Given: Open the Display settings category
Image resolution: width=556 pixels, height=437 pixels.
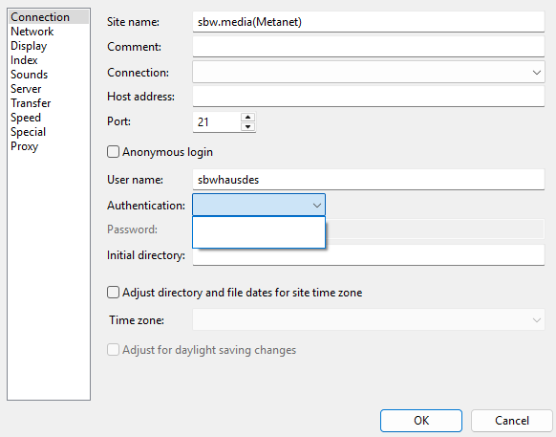Looking at the screenshot, I should coord(29,46).
